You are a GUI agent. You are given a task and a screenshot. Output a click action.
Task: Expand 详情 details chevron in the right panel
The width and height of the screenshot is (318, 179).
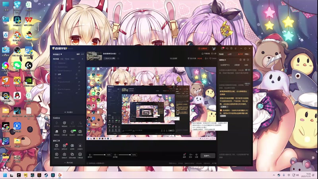tap(247, 54)
